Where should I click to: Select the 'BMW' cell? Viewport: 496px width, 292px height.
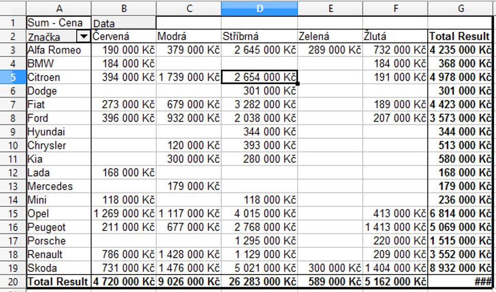[59, 64]
